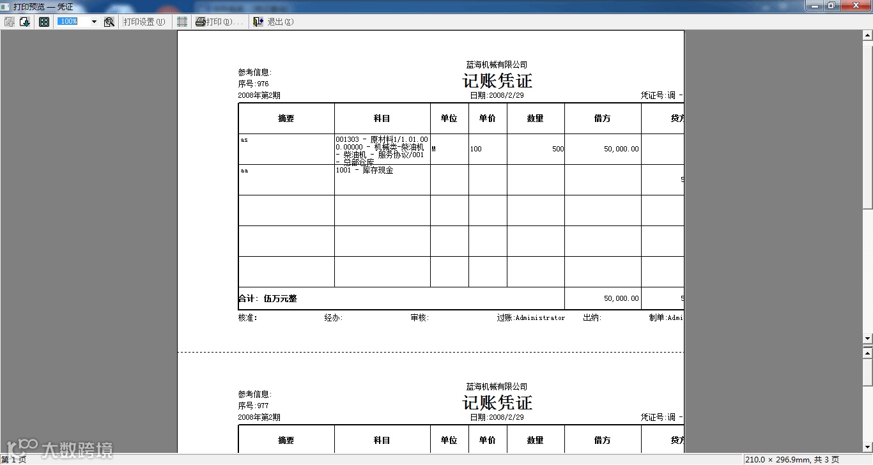This screenshot has width=873, height=465.
Task: Click the 借方 header in voucher 976
Action: pyautogui.click(x=603, y=118)
